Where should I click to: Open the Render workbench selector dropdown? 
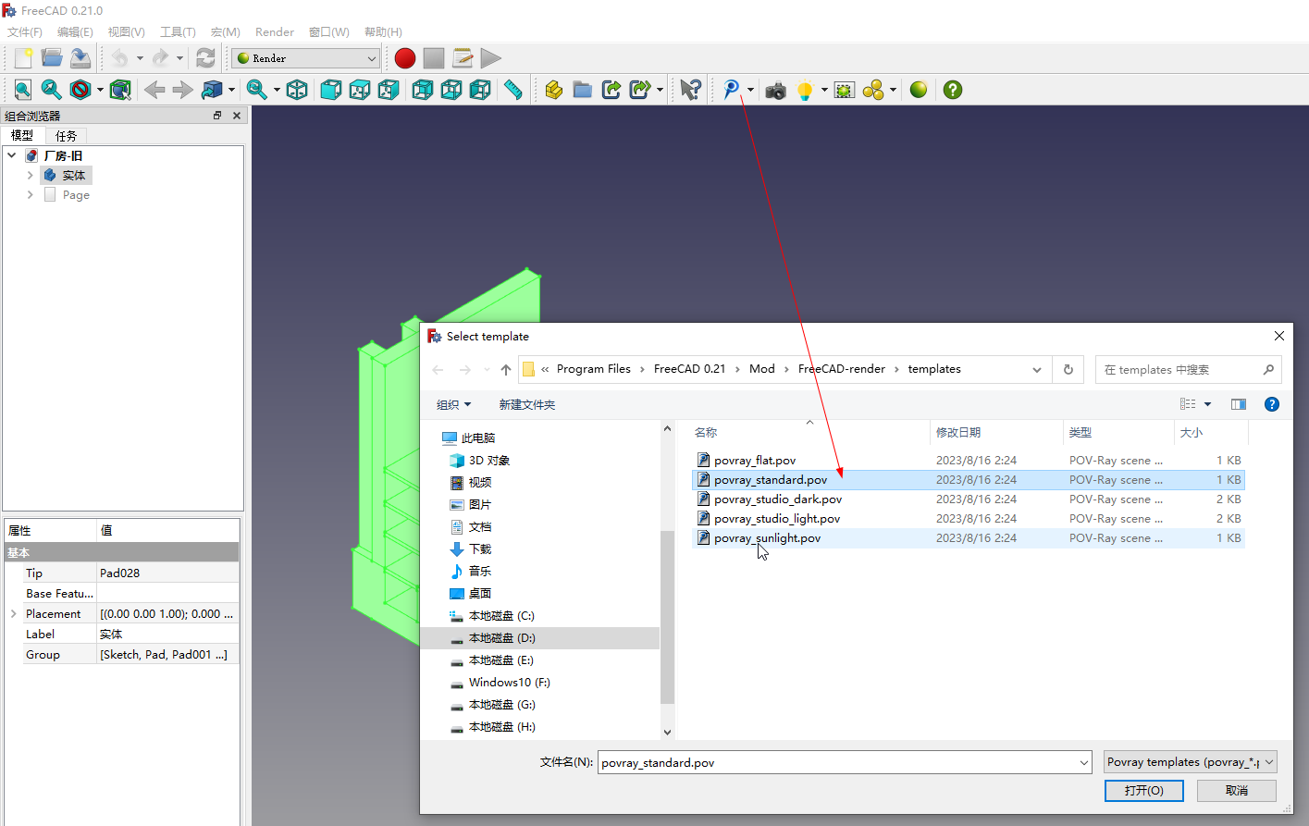(306, 58)
